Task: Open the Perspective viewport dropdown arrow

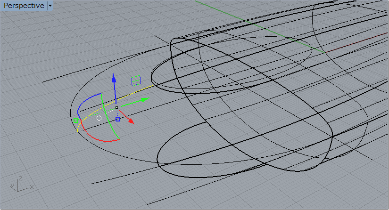Action: click(x=50, y=6)
